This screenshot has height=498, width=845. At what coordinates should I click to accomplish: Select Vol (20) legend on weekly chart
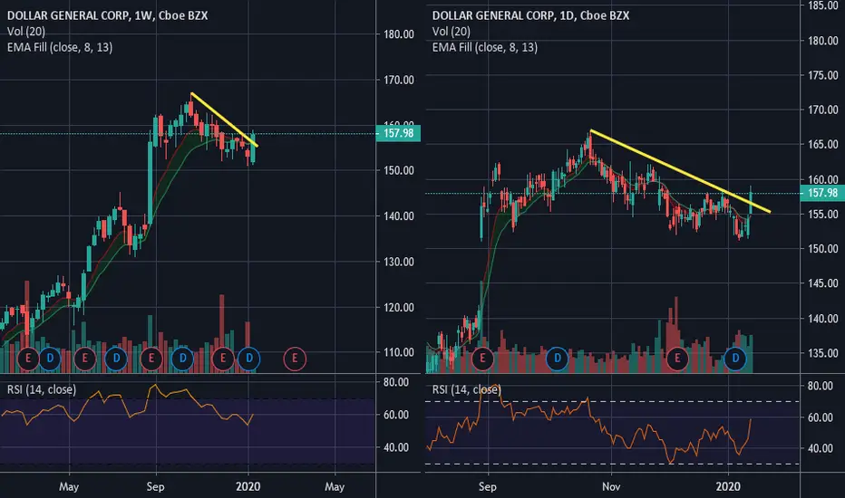point(26,32)
